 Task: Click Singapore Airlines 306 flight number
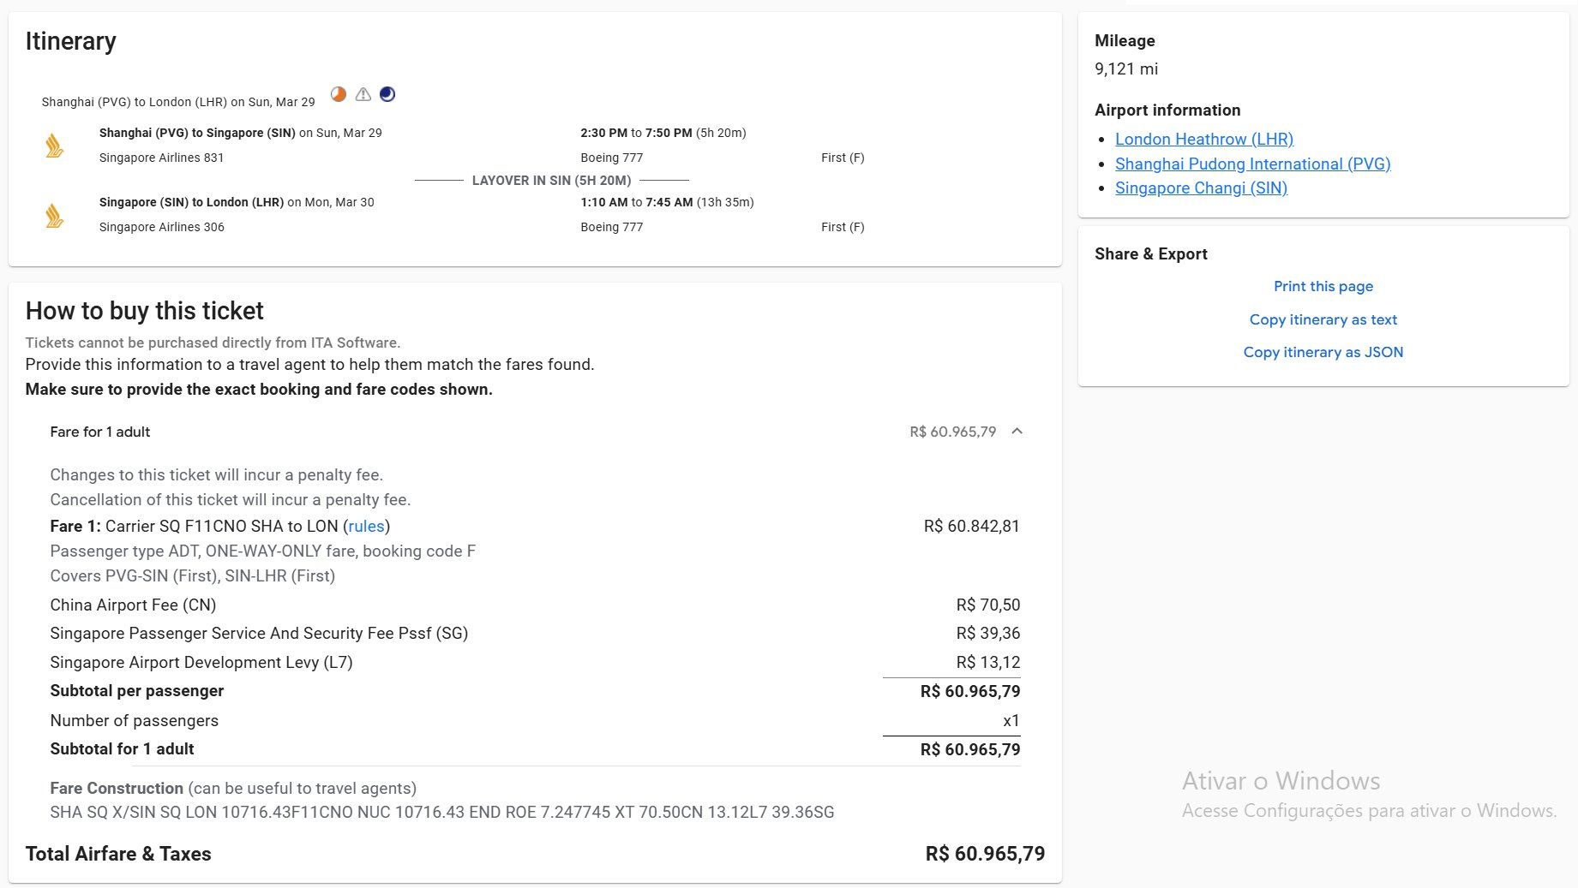(162, 227)
